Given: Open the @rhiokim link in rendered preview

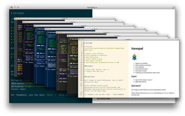Looking at the screenshot, I should [x=164, y=93].
